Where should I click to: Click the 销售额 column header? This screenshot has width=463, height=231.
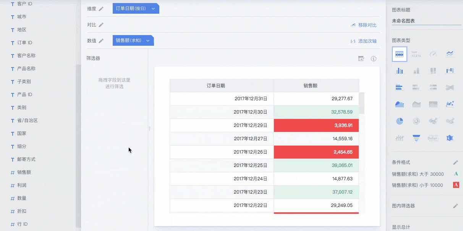316,86
